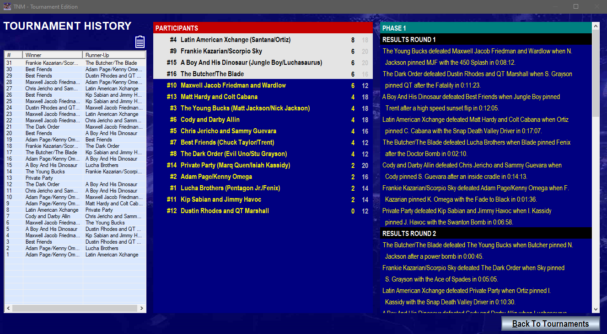Select participant #1 Lucha Brothers entry
The image size is (607, 334).
(263, 188)
